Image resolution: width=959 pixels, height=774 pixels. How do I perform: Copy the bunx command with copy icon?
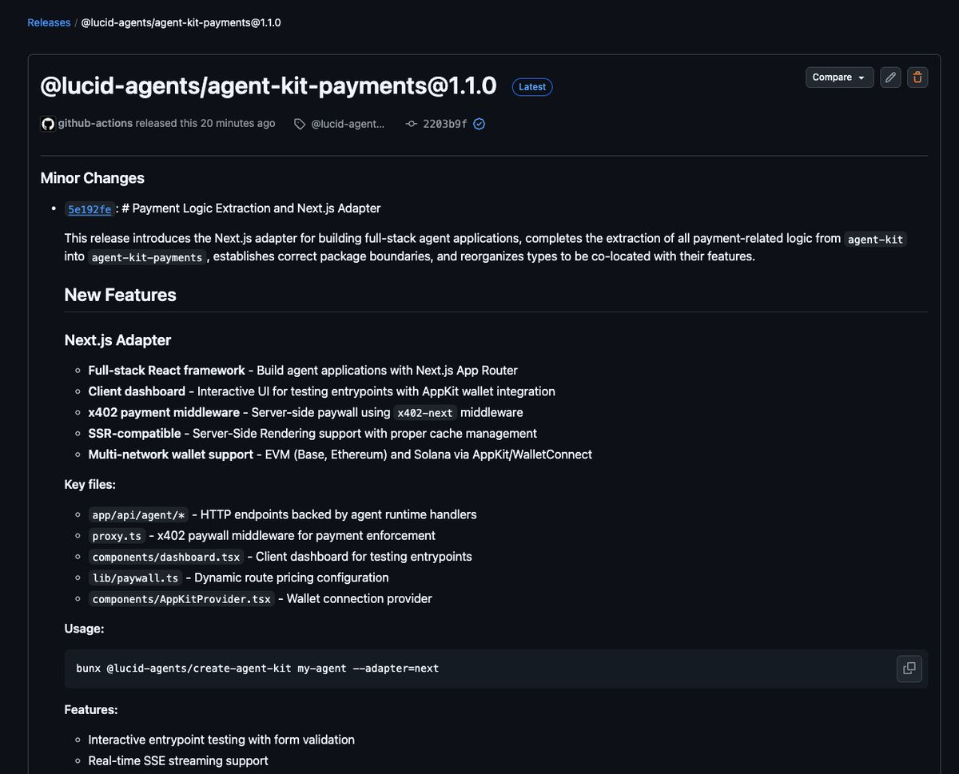909,669
